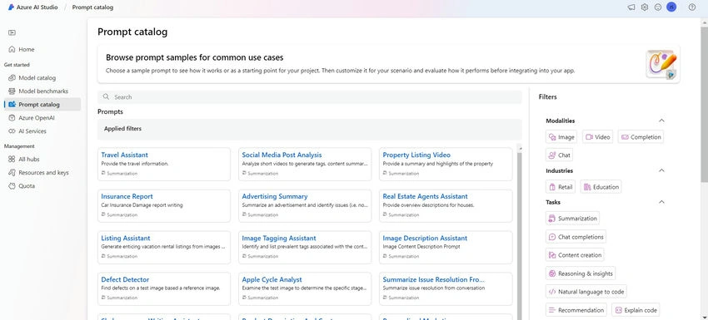Toggle the Retail industry filter
This screenshot has width=708, height=320.
(x=561, y=186)
